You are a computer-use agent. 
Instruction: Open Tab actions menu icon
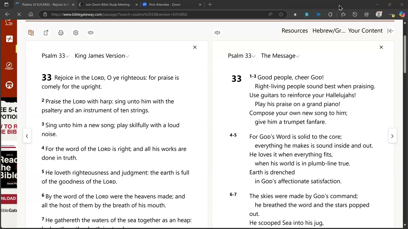pos(6,4)
